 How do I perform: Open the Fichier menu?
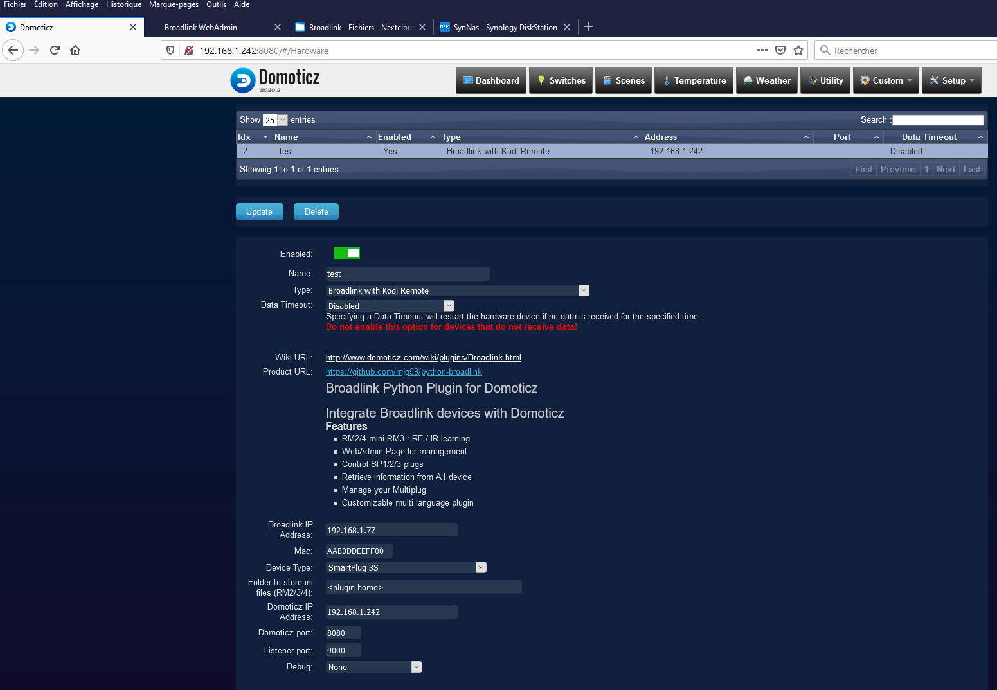tap(15, 4)
